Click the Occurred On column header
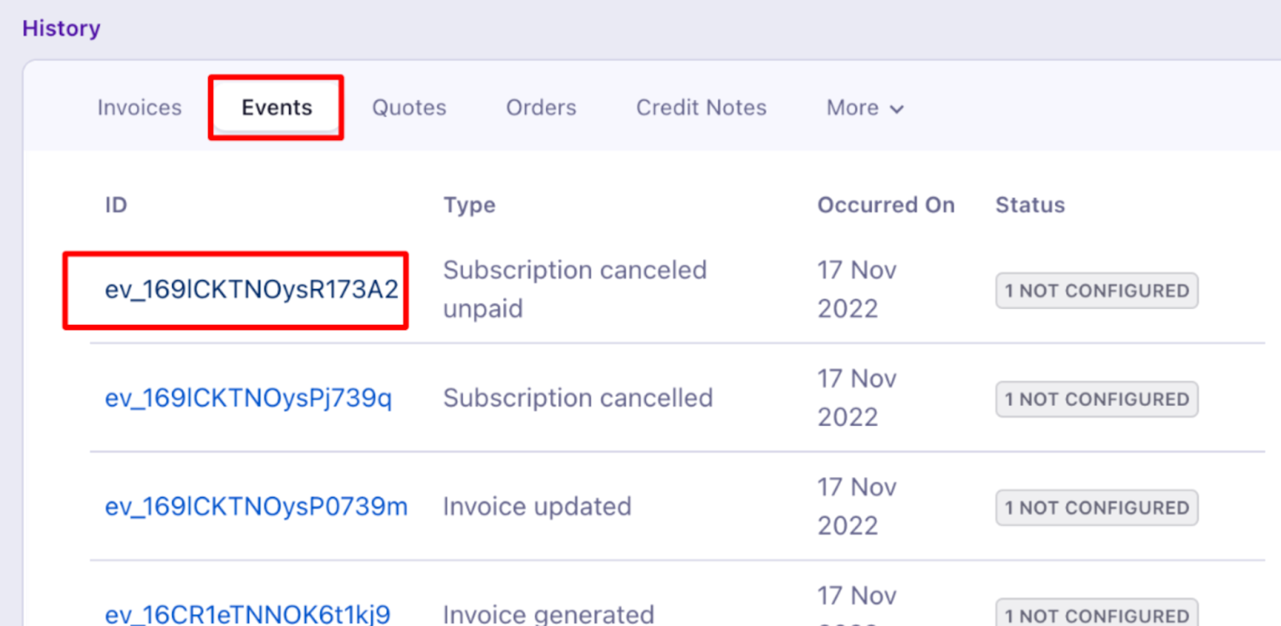The width and height of the screenshot is (1281, 626). [886, 205]
